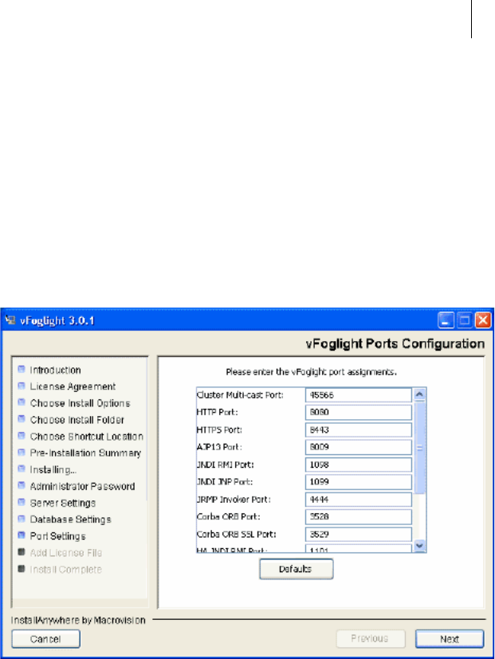Click the Pre-Installation Summary bullet icon
495x659 pixels.
22,453
